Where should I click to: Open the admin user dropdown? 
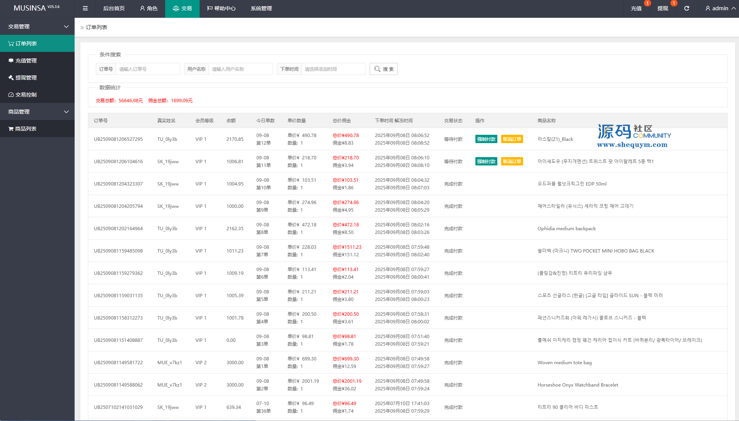click(720, 8)
